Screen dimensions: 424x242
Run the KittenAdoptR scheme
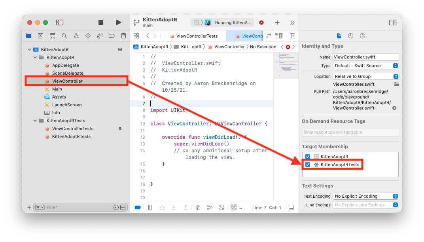pyautogui.click(x=118, y=23)
